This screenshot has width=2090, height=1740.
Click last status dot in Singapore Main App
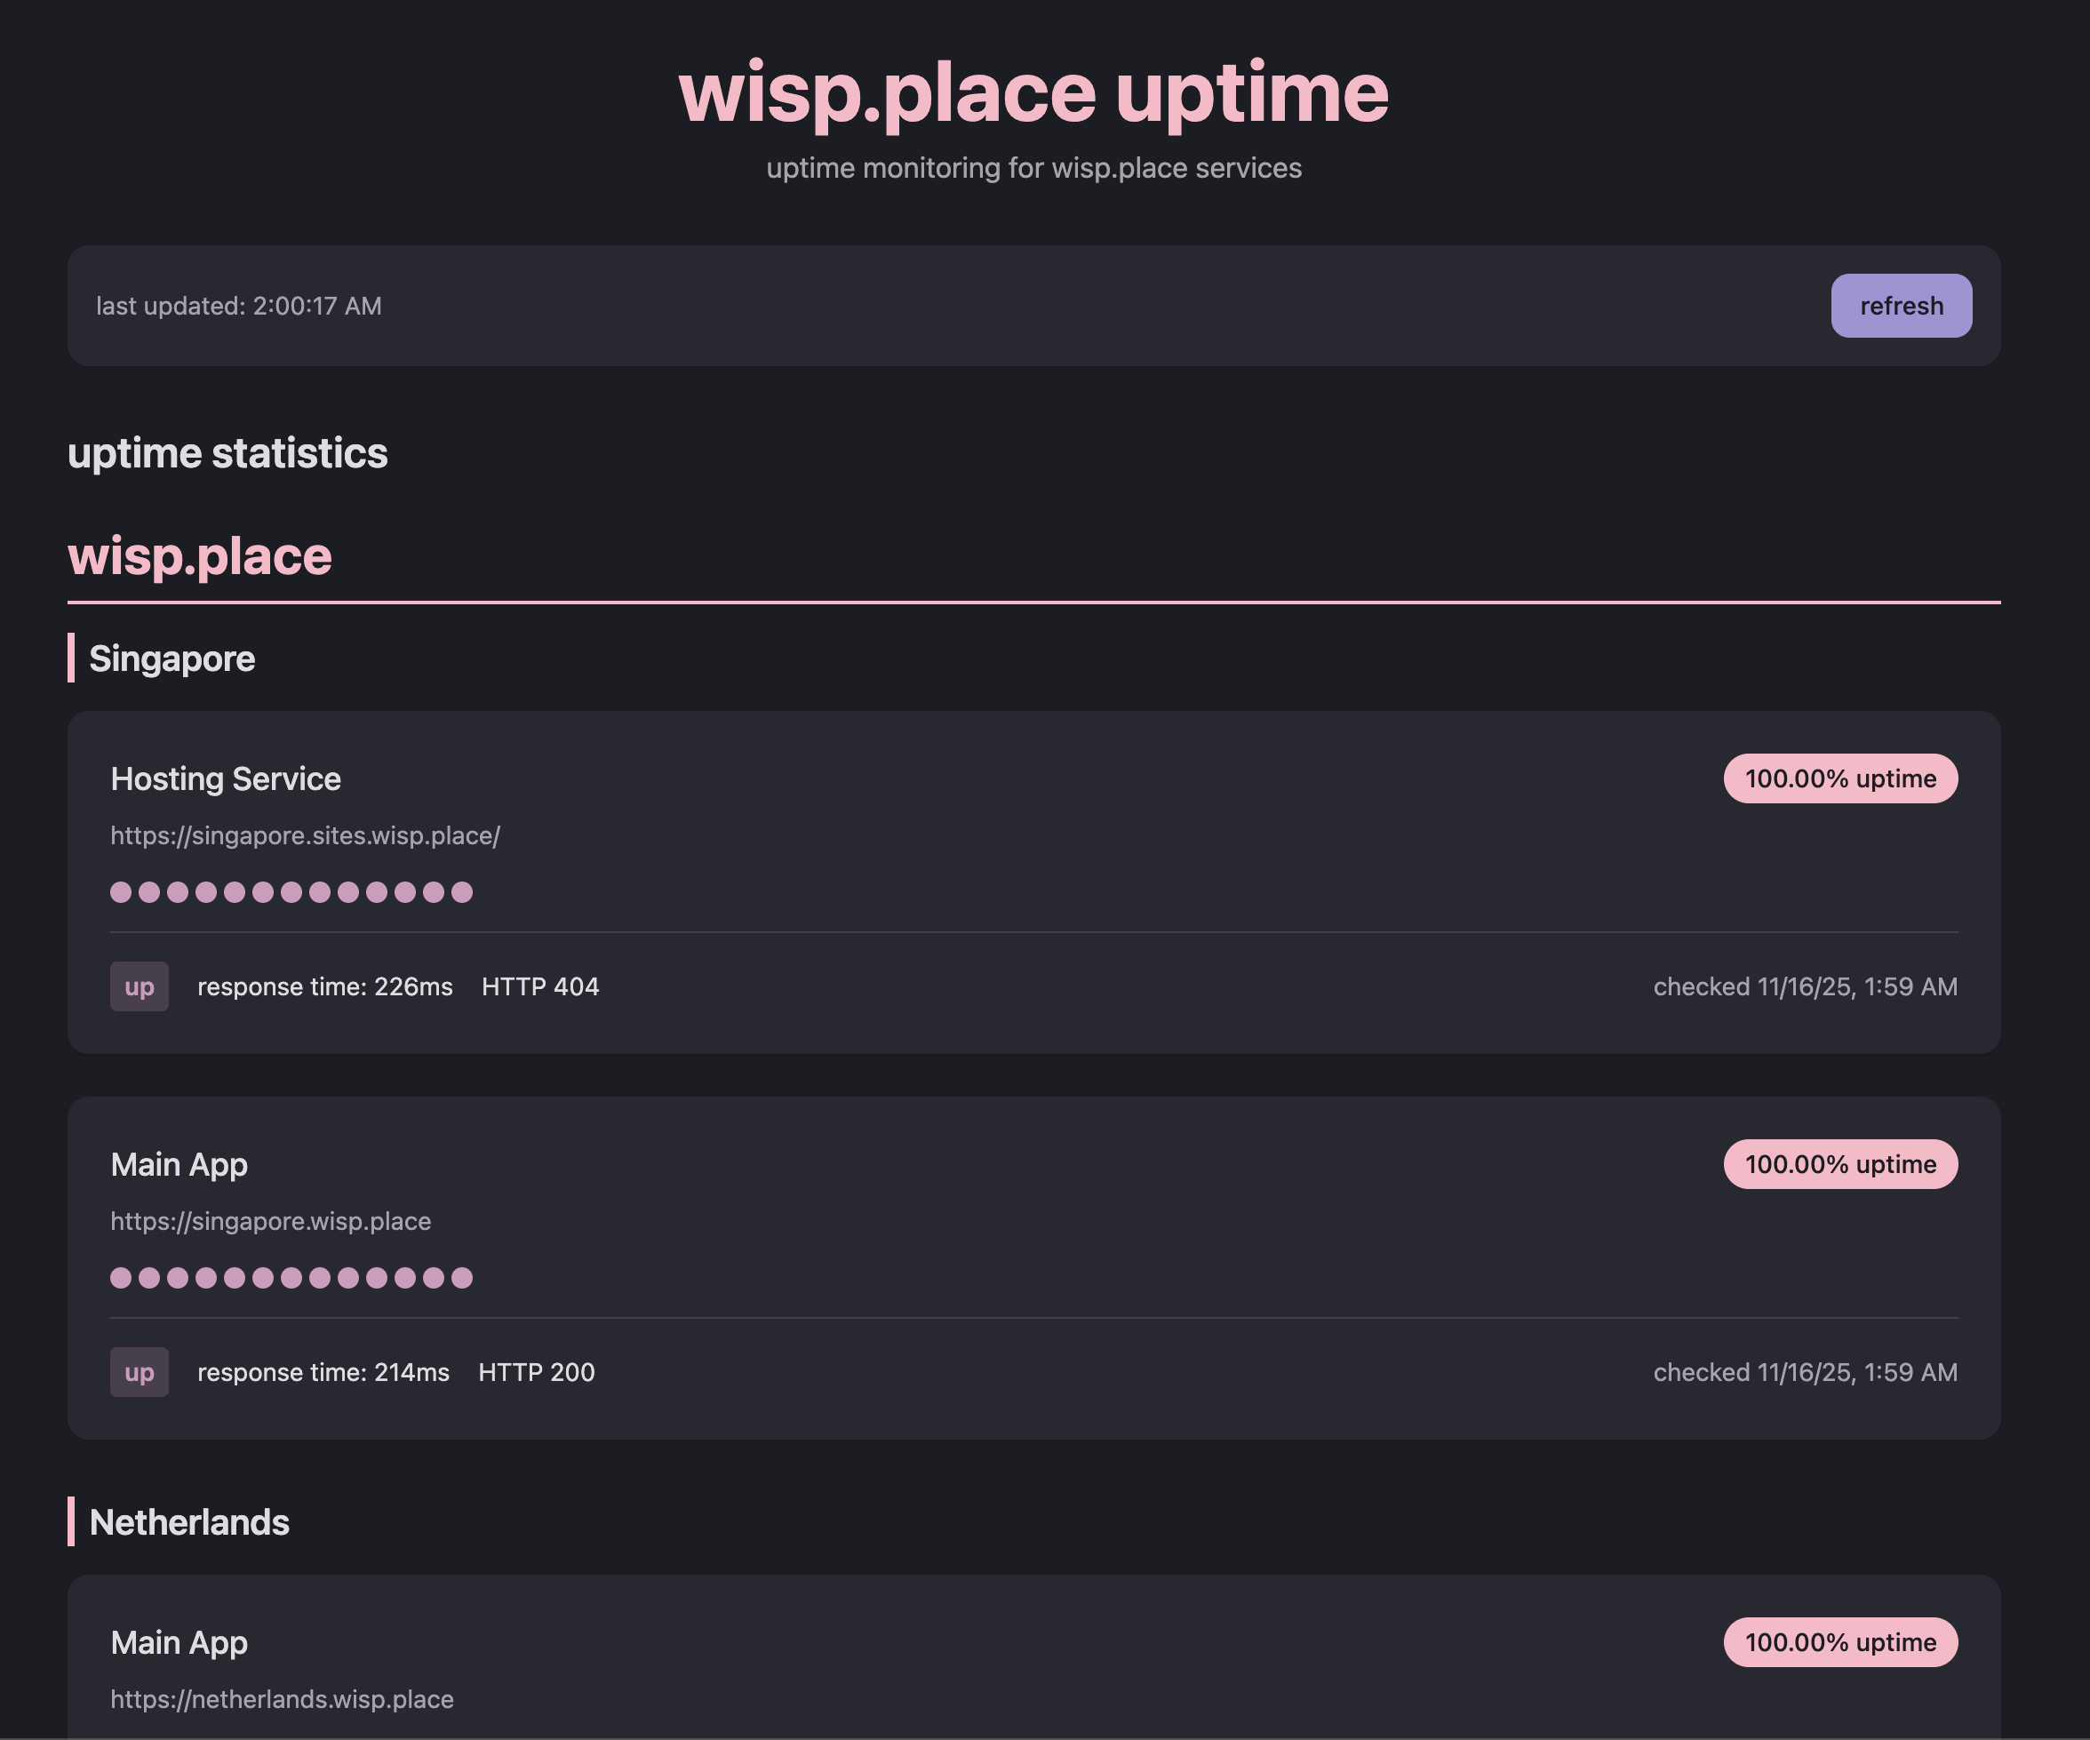pyautogui.click(x=462, y=1277)
